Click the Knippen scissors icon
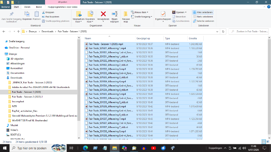271x152 pixels. tap(43, 12)
